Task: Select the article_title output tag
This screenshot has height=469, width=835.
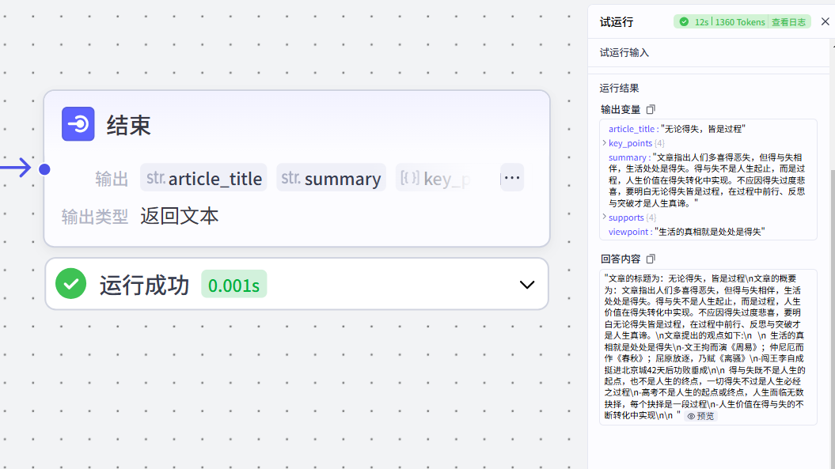Action: click(x=204, y=178)
